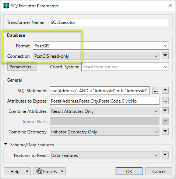
Task: Open SQL Statement arrow menu button
Action: coord(165,90)
